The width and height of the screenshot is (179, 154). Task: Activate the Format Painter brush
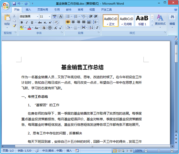click(x=14, y=25)
